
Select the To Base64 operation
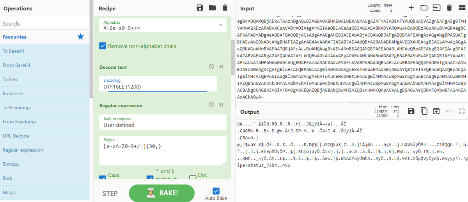[x=44, y=51]
